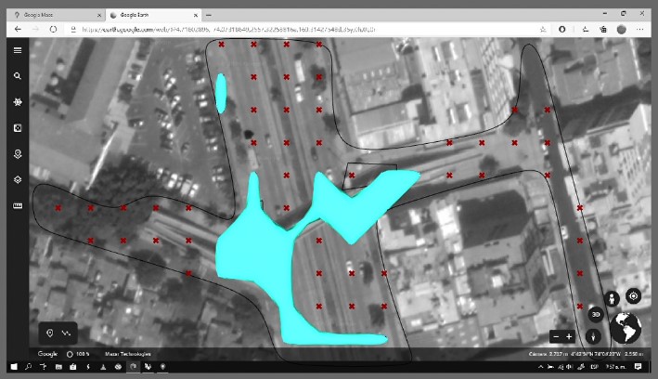Zoom in with the plus button

coord(569,336)
